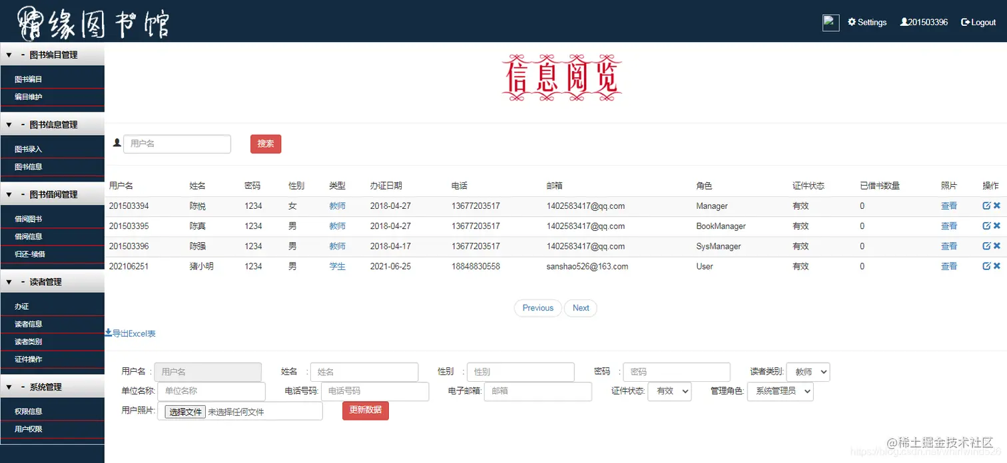Image resolution: width=1007 pixels, height=463 pixels.
Task: Click 教师 type link for 201503394
Action: point(337,206)
